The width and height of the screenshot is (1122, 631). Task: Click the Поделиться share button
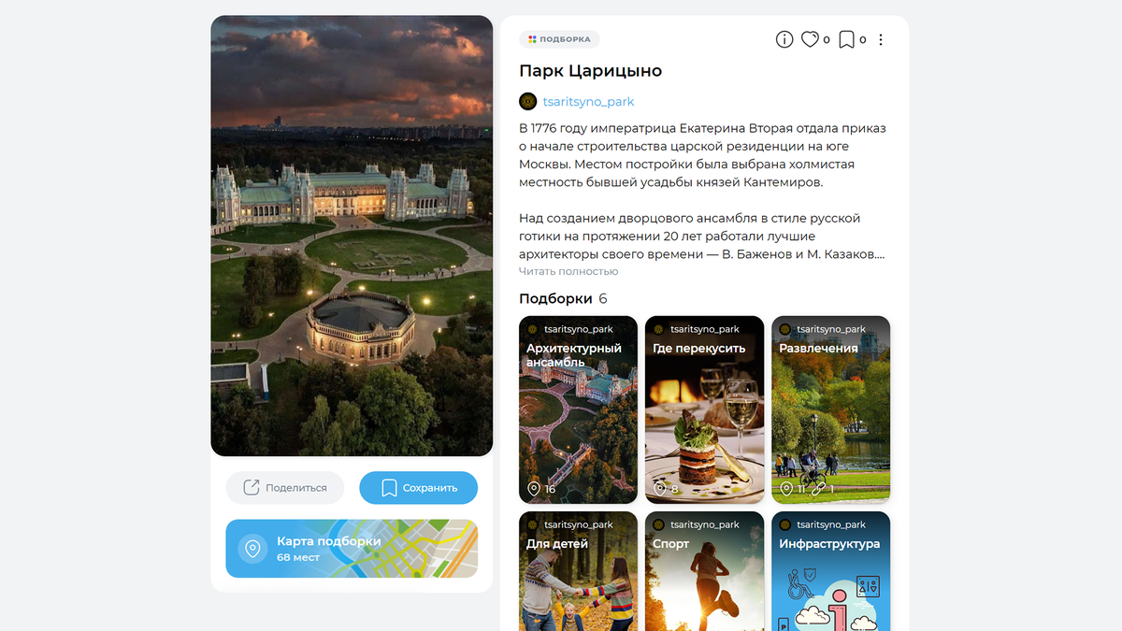pos(285,487)
